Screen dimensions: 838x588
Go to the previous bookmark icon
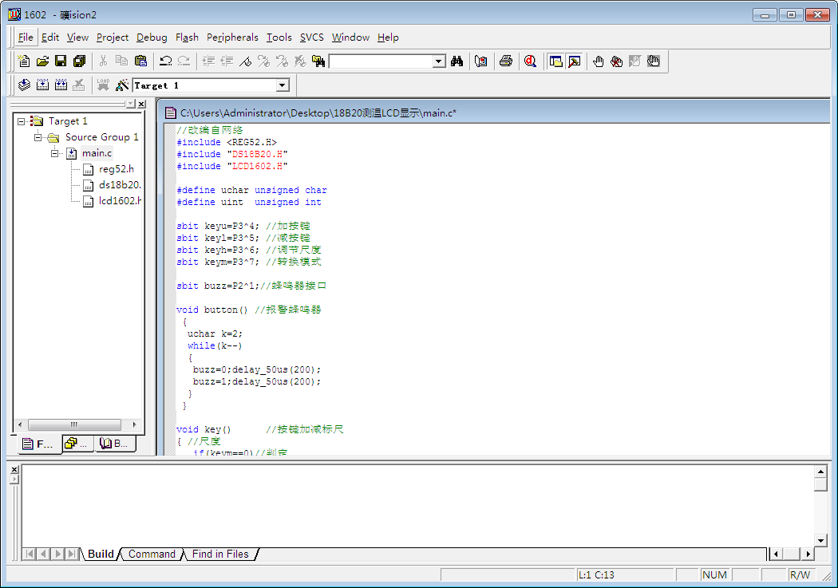click(283, 61)
